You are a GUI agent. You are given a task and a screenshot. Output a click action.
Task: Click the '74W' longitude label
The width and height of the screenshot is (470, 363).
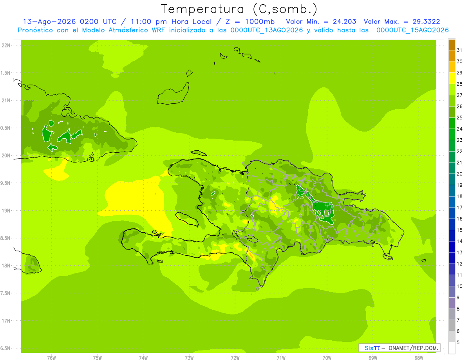point(143,358)
